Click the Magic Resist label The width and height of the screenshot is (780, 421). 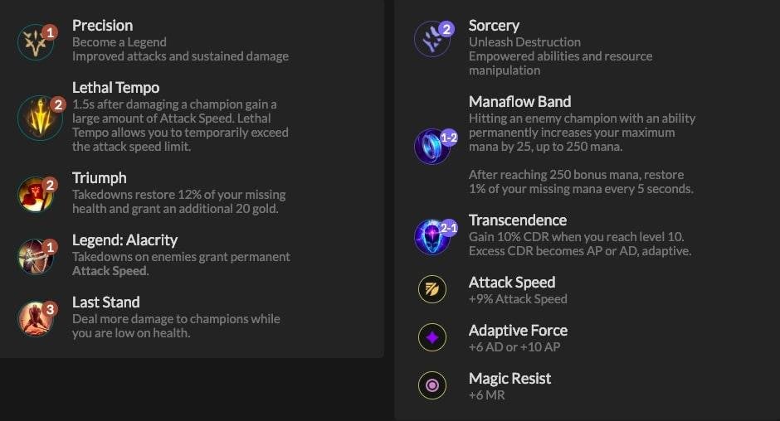[x=509, y=379]
